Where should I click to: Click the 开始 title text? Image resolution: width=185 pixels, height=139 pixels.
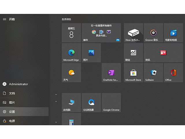tap(12, 19)
